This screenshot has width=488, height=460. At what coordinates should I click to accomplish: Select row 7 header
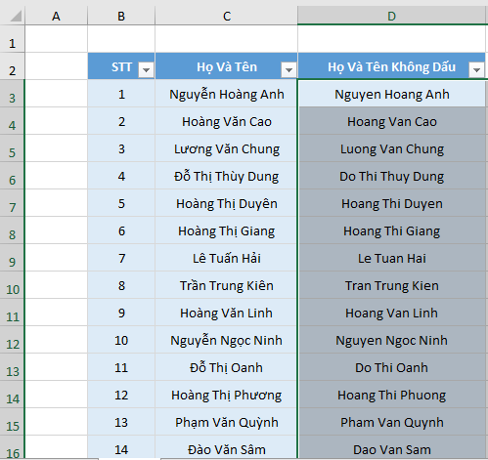(12, 203)
